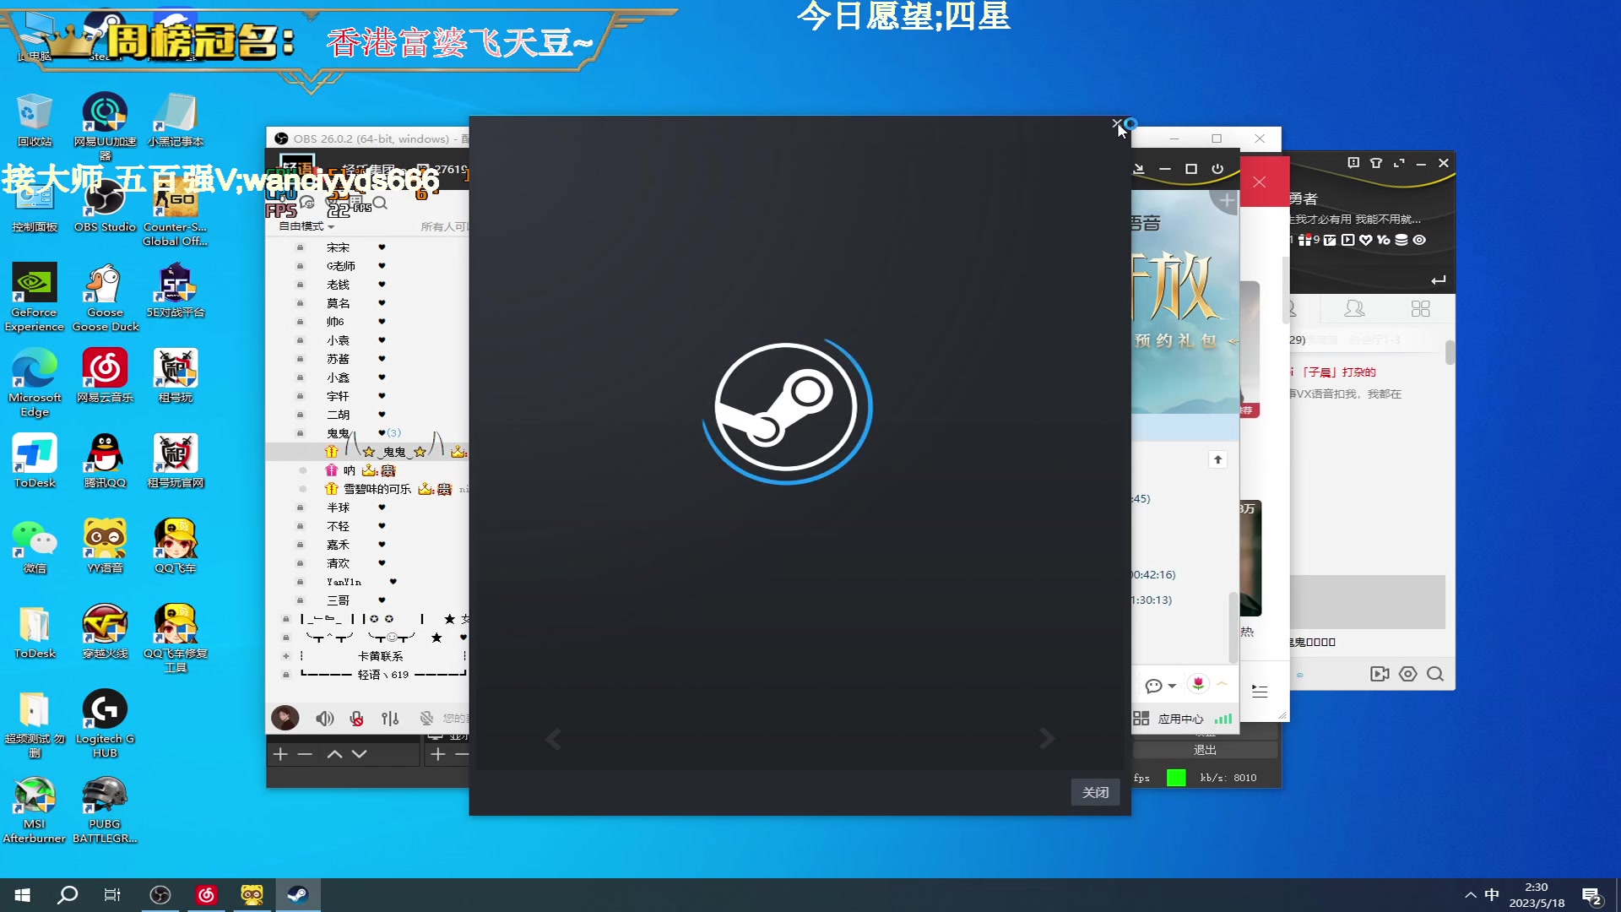
Task: Expand the 卡黄联系 channel plus icon
Action: 286,656
